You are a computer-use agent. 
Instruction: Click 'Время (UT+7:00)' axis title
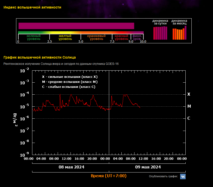tap(109, 176)
